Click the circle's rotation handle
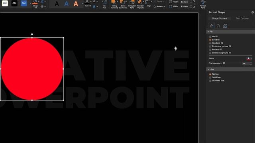 pyautogui.click(x=32, y=35)
